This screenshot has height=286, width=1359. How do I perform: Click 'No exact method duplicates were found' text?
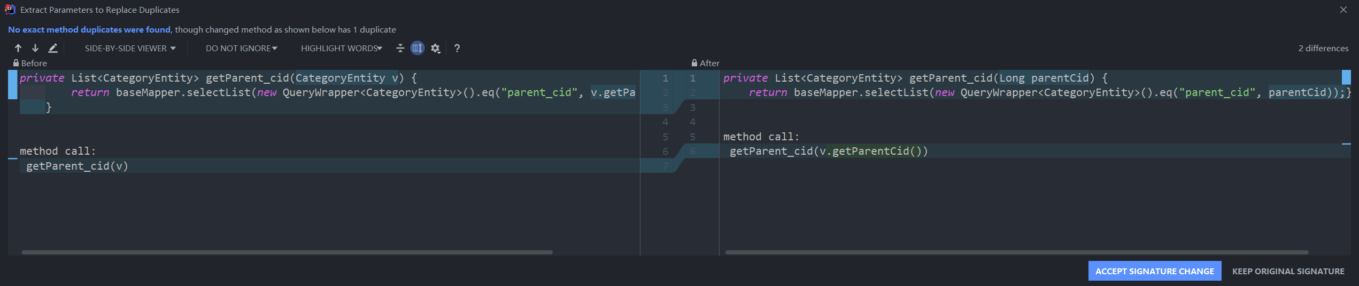89,29
